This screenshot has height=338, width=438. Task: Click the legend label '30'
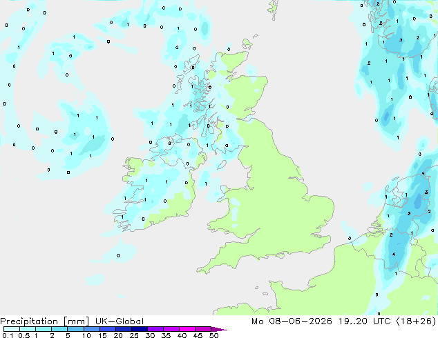click(x=150, y=335)
